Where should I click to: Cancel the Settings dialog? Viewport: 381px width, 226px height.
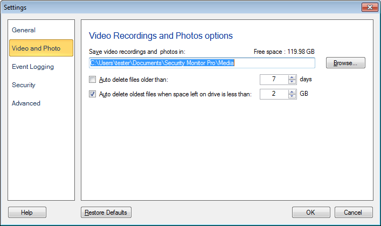[354, 213]
